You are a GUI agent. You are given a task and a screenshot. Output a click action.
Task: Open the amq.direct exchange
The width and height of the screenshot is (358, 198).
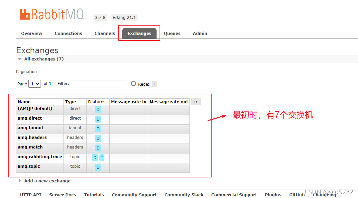30,118
